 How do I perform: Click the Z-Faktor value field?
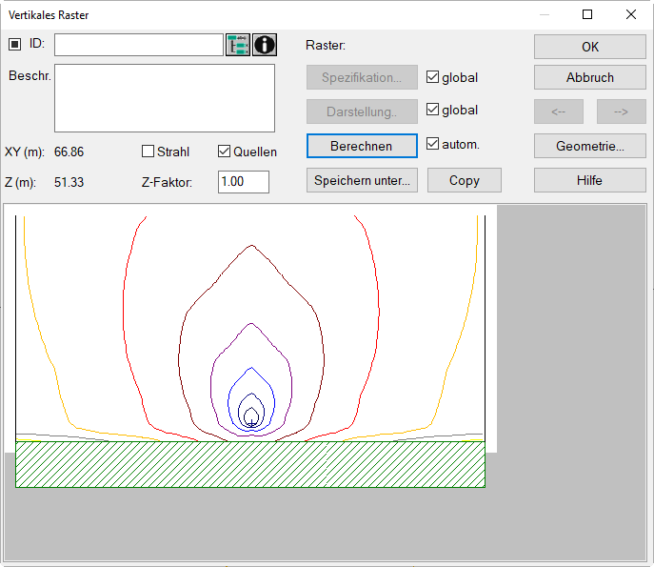click(x=244, y=182)
